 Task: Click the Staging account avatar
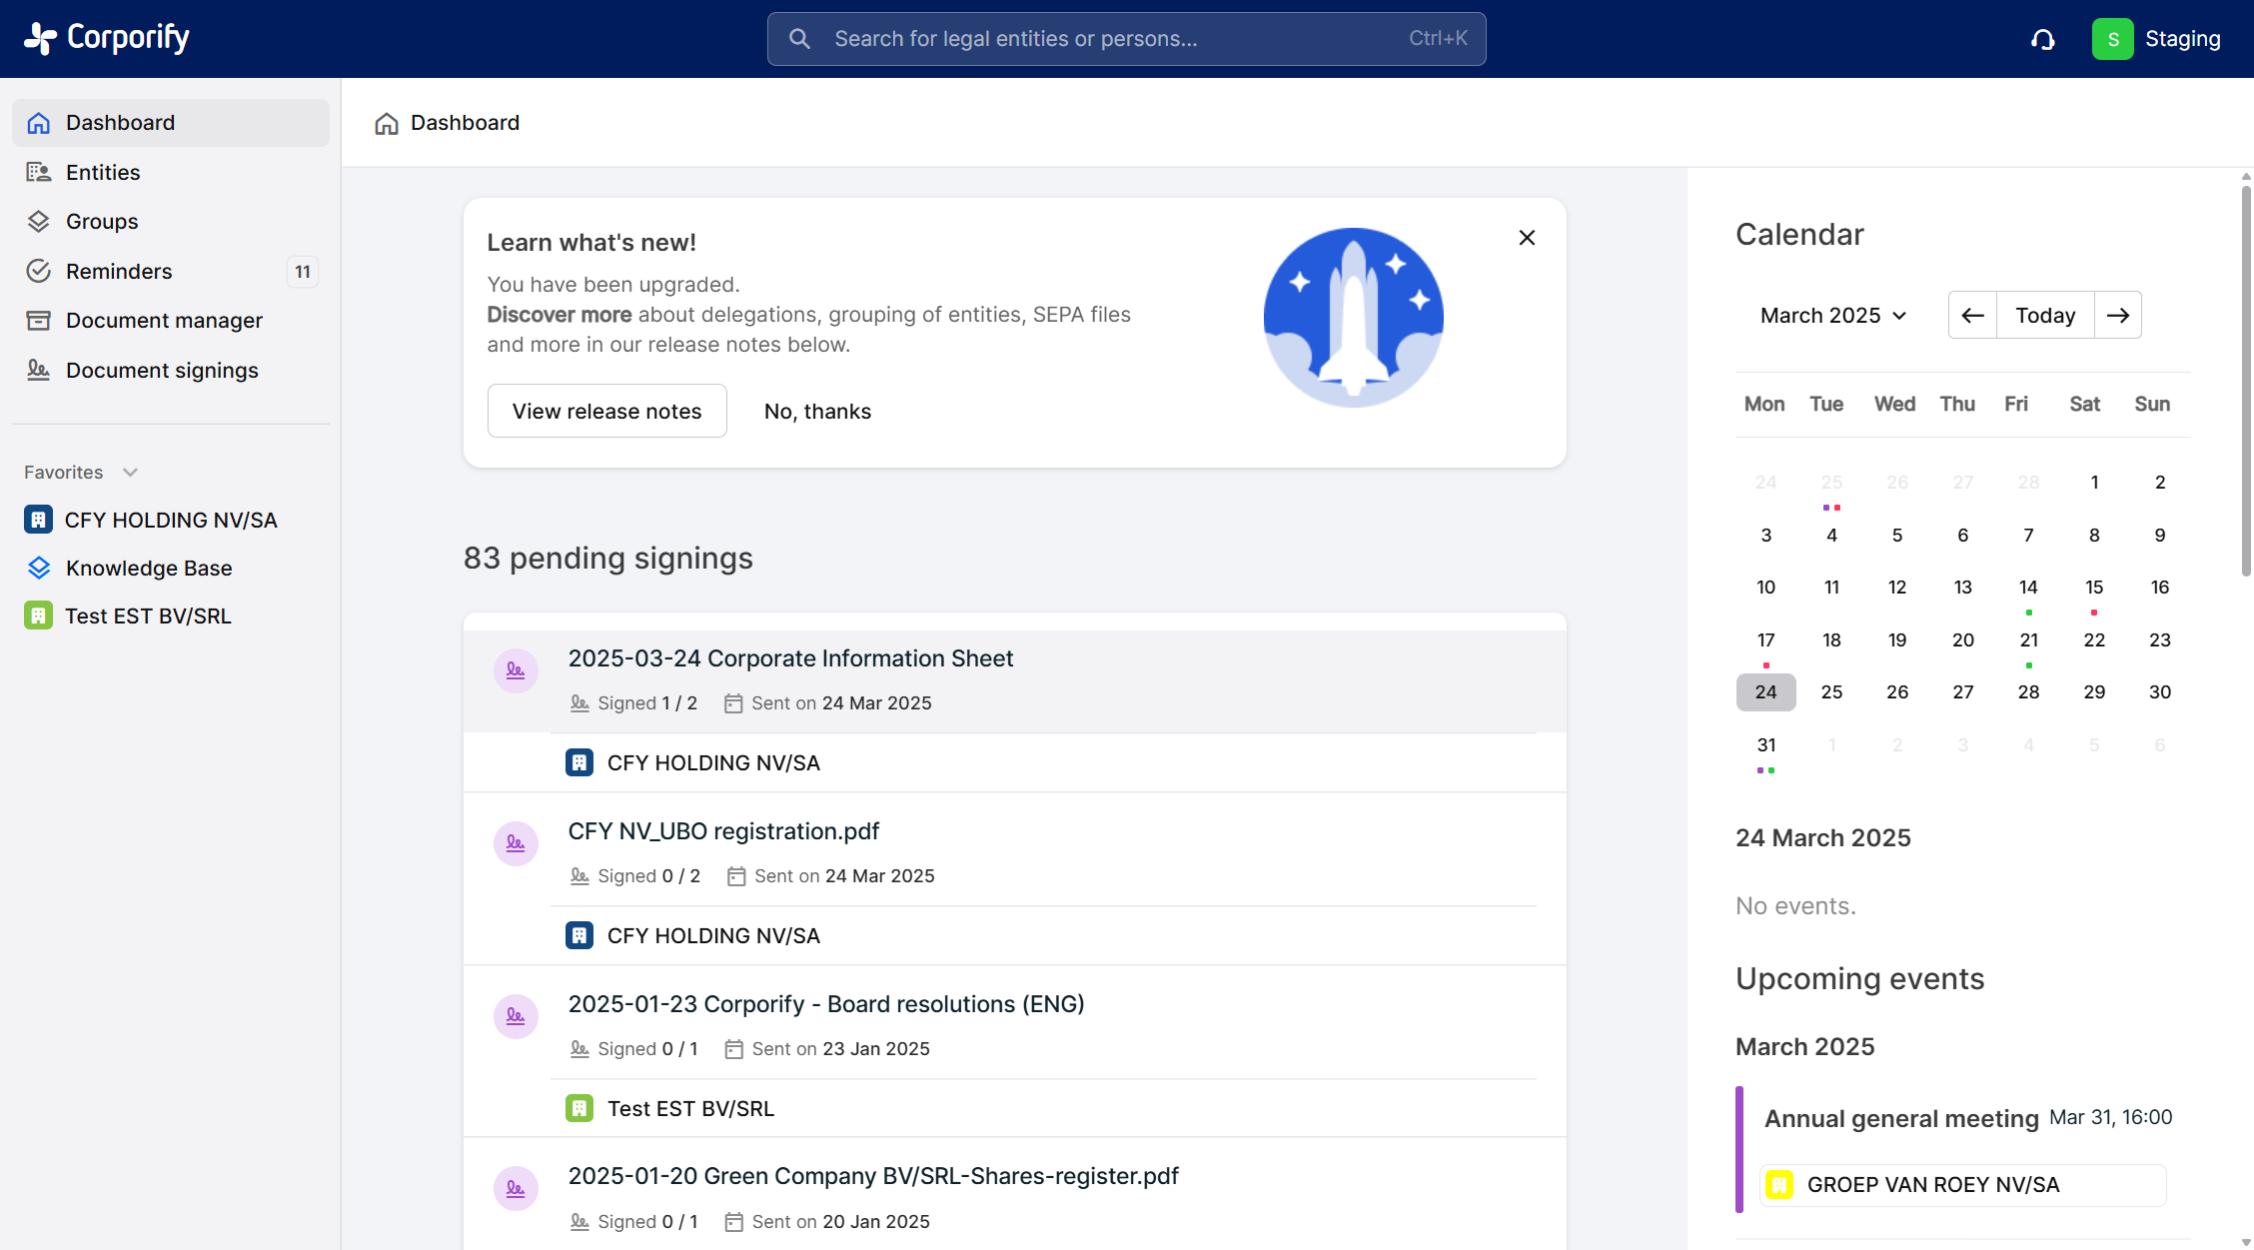[2112, 39]
